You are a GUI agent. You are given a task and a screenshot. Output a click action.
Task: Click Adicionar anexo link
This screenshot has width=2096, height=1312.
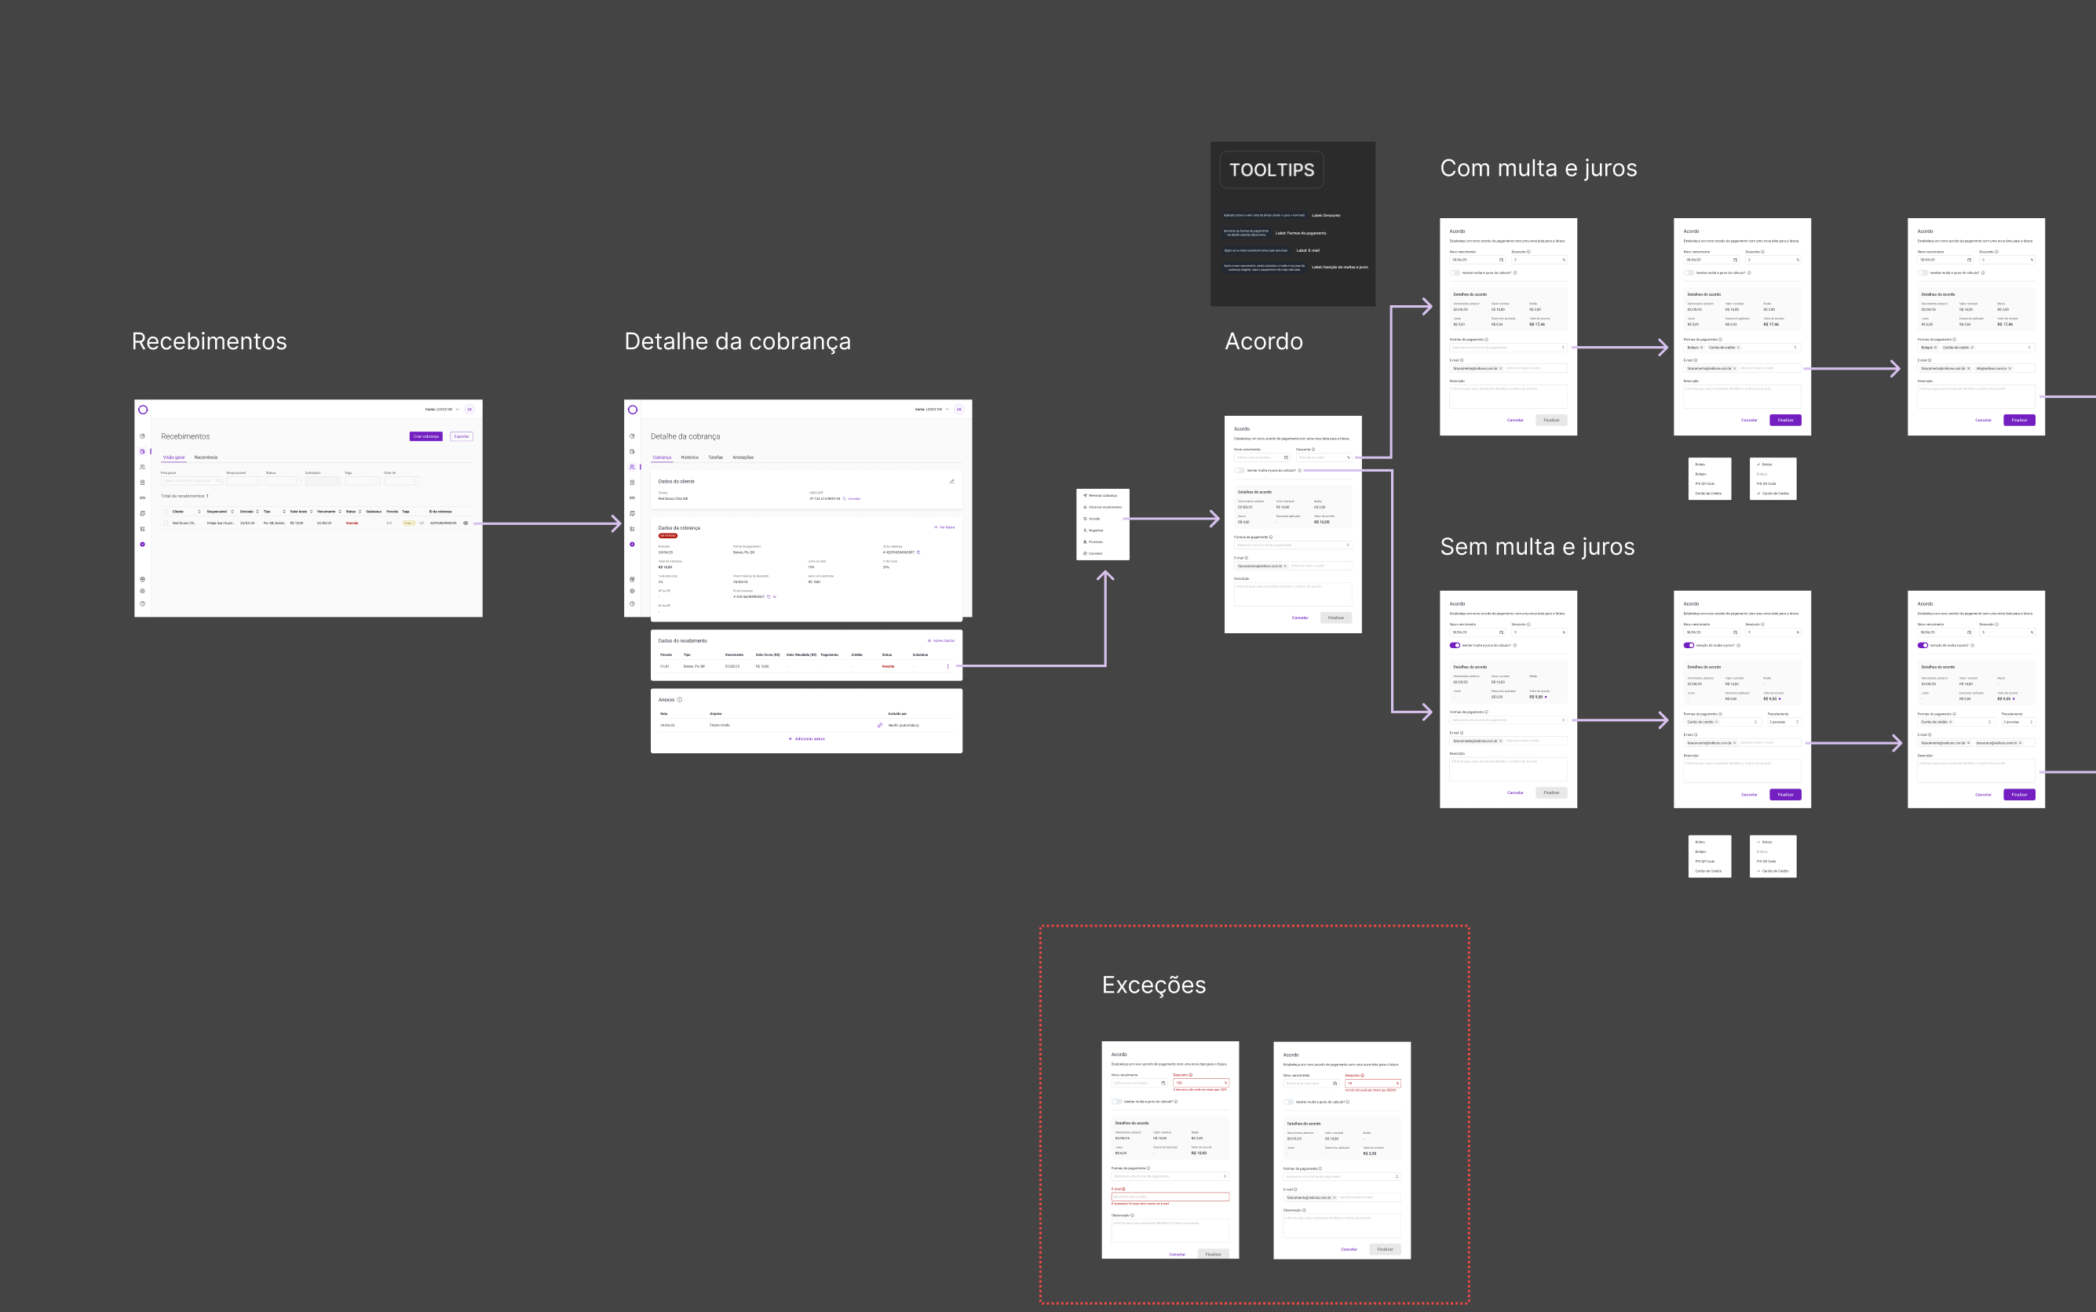(x=807, y=739)
